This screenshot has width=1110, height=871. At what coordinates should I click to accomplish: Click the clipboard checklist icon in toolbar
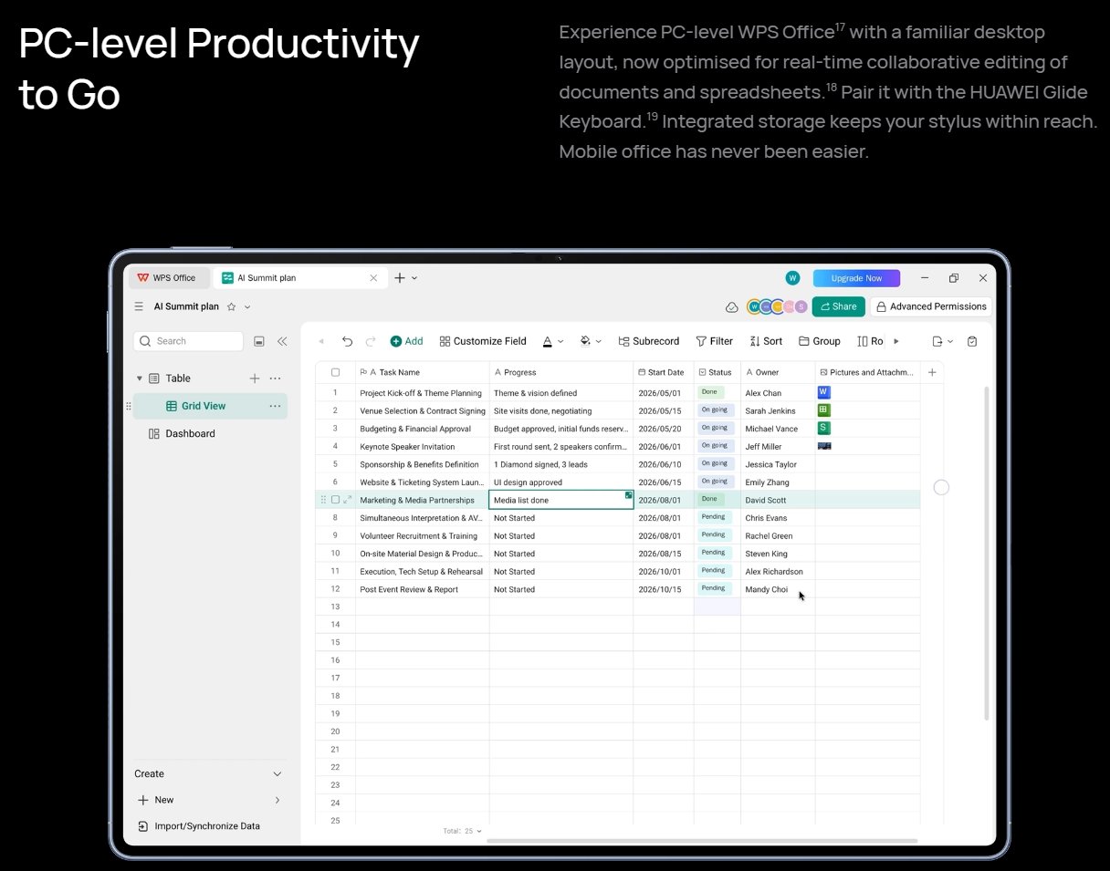[972, 341]
